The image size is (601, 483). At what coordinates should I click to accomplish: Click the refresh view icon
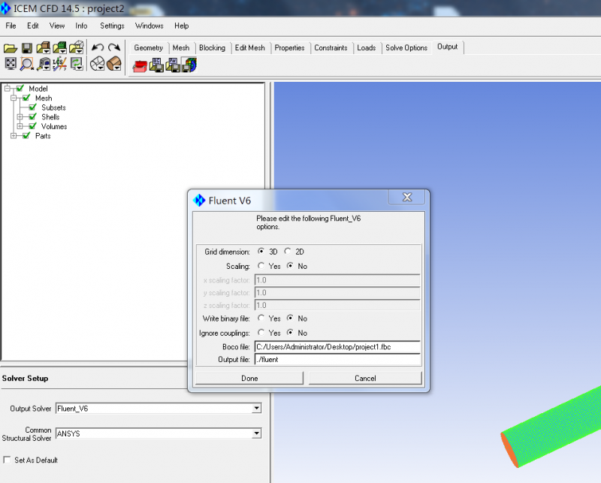pos(77,64)
